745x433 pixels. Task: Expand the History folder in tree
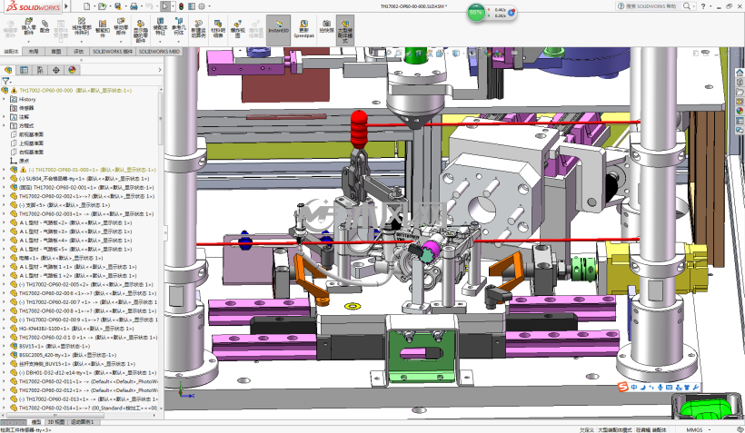click(x=5, y=99)
